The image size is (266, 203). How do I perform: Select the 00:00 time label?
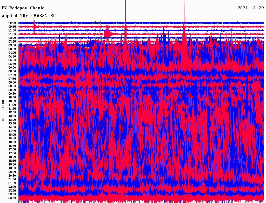click(x=12, y=23)
